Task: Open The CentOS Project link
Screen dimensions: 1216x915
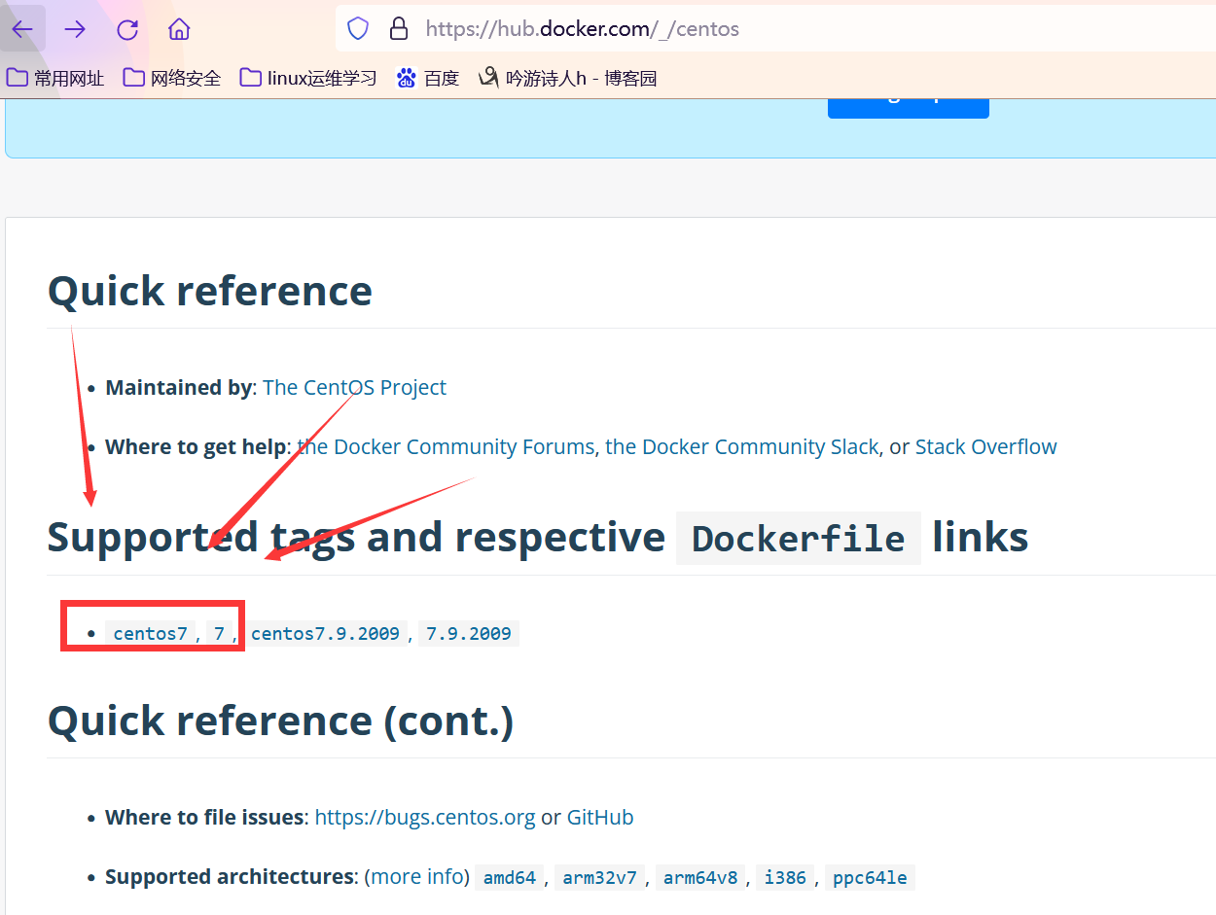Action: point(354,387)
